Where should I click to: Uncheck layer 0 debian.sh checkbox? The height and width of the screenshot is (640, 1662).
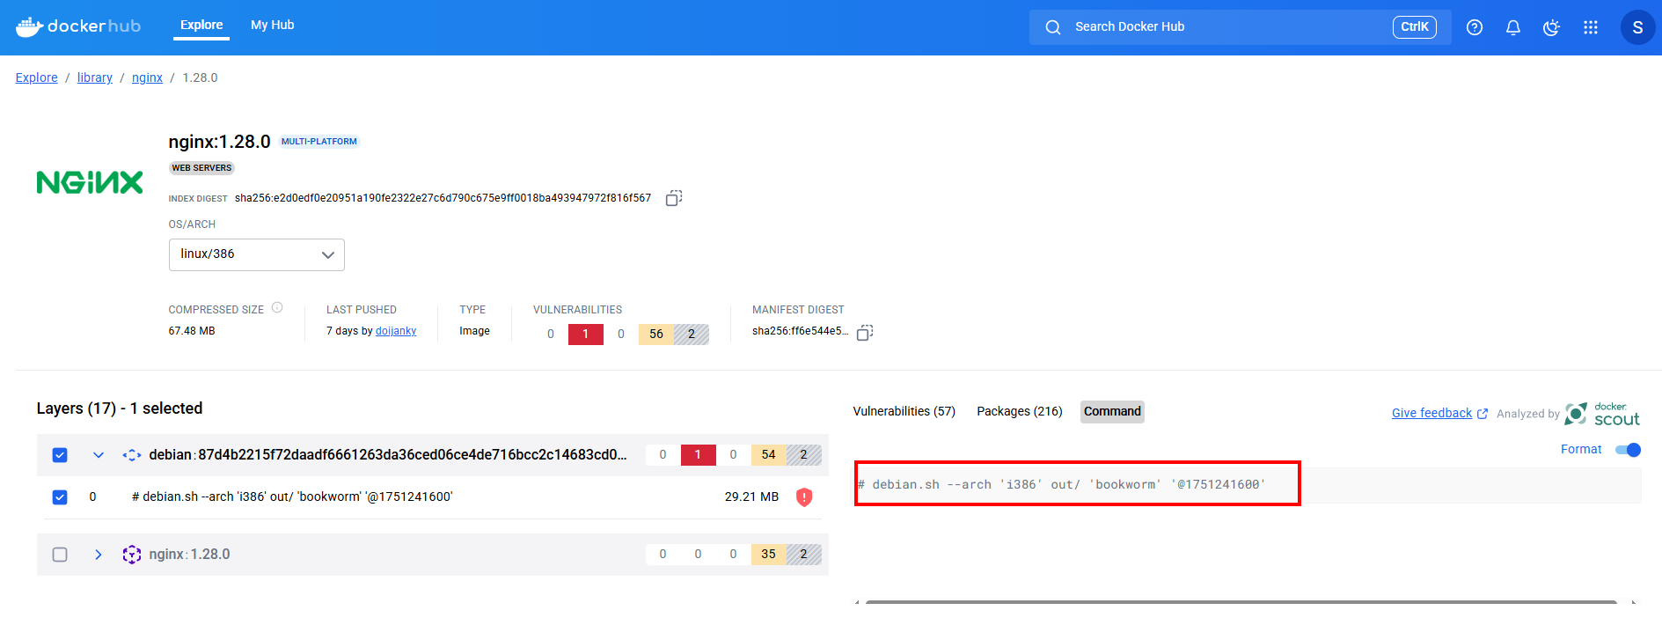[60, 497]
